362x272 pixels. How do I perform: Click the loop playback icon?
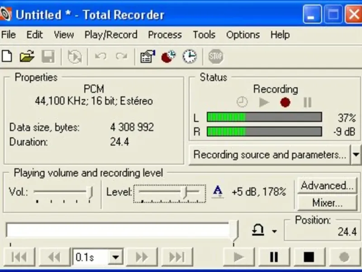pos(258,230)
